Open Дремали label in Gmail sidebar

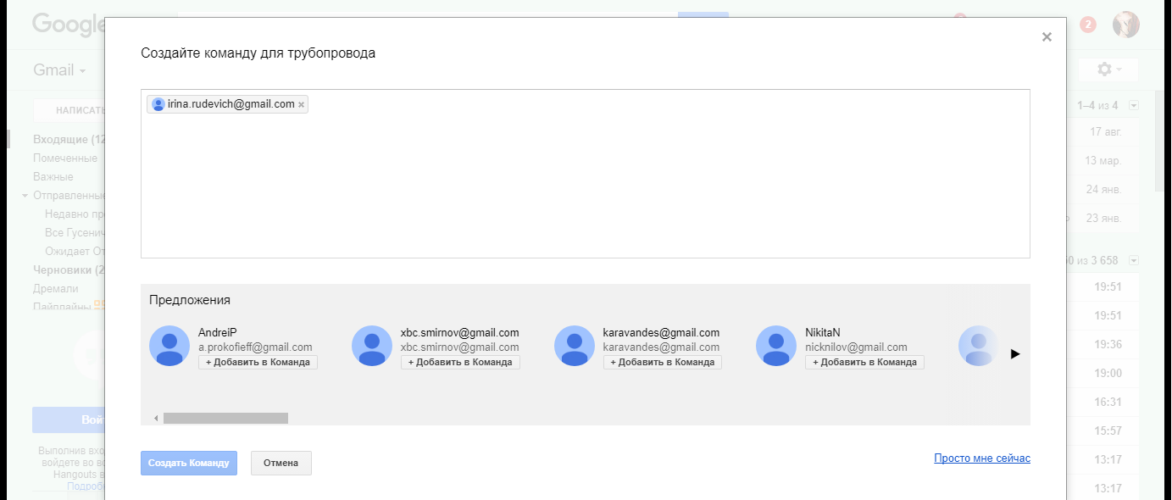56,289
